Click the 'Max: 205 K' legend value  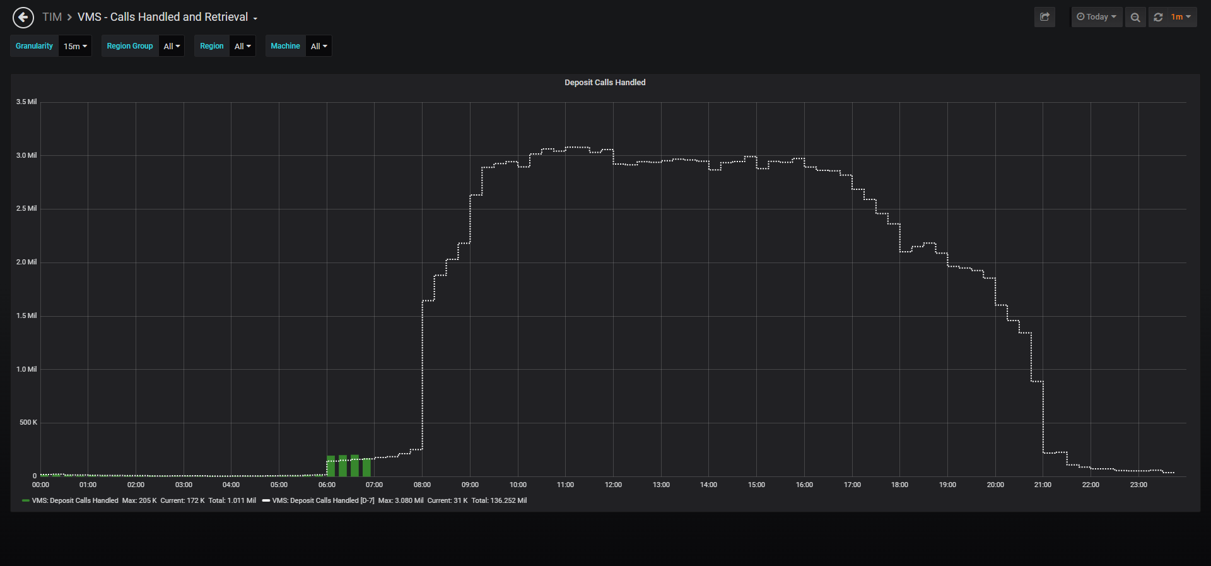[x=139, y=500]
